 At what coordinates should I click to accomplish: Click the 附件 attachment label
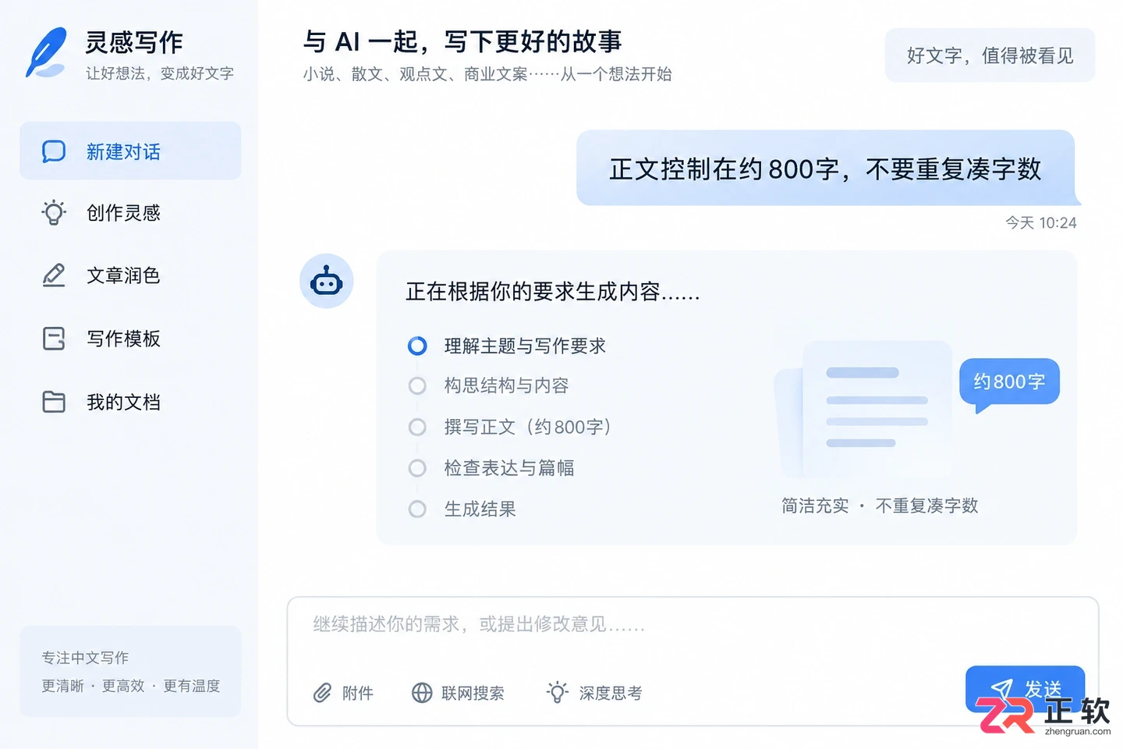pos(358,693)
